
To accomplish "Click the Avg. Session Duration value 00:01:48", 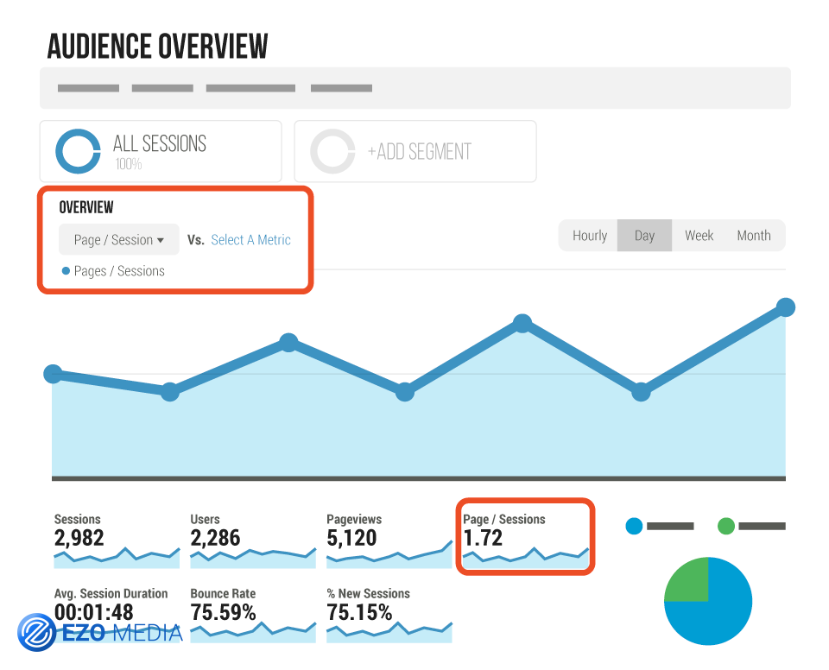I will [x=93, y=612].
